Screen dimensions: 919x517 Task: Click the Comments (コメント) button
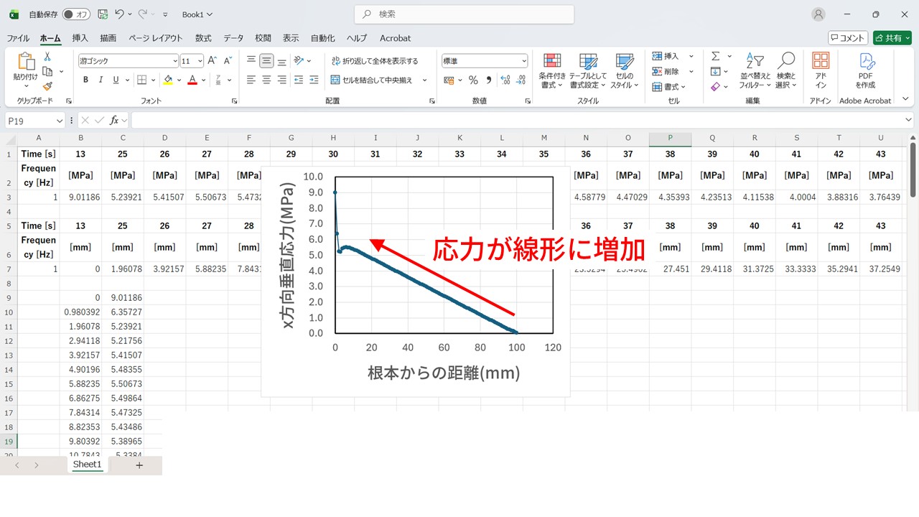848,38
